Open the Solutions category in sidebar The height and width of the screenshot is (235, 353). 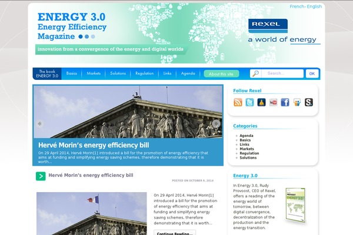tap(248, 157)
